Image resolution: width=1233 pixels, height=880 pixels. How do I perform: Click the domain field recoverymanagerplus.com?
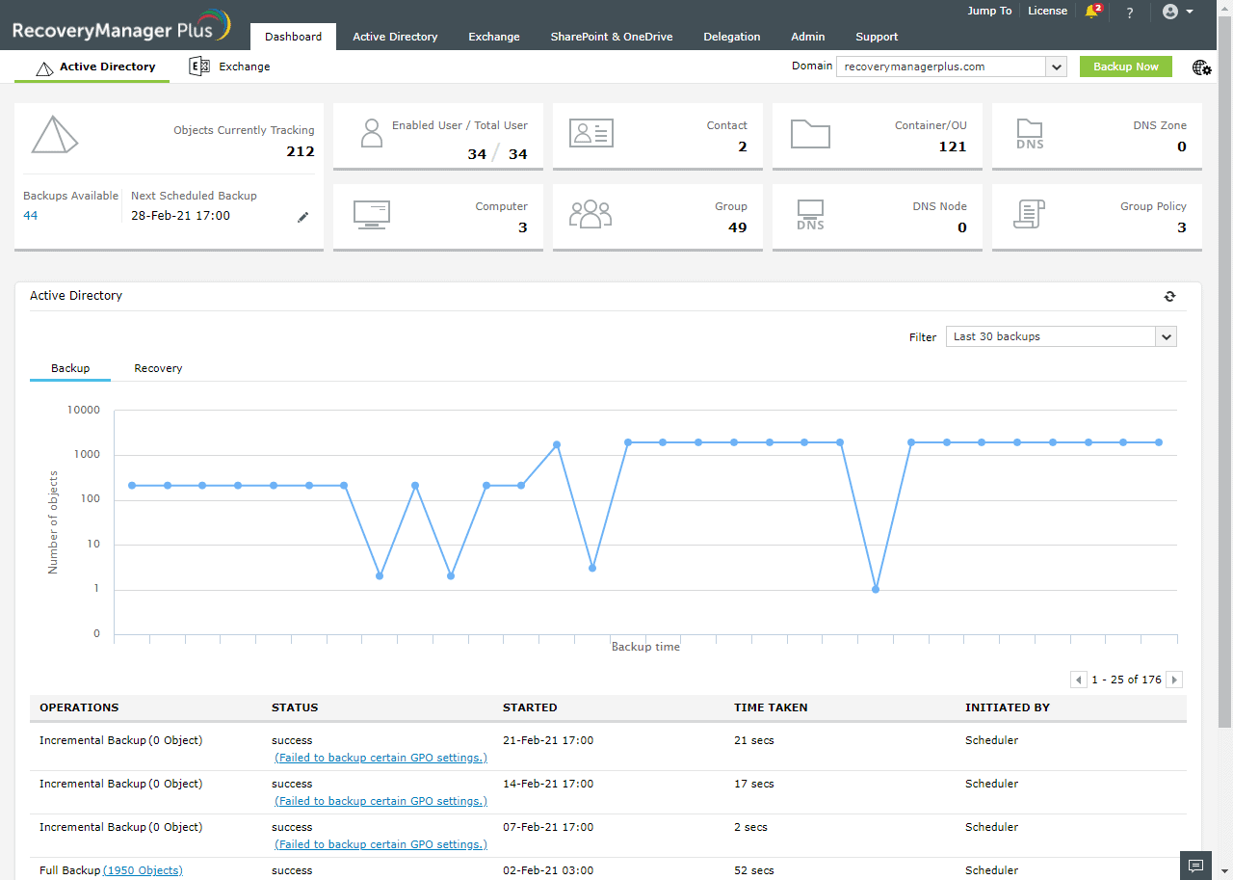tap(941, 67)
